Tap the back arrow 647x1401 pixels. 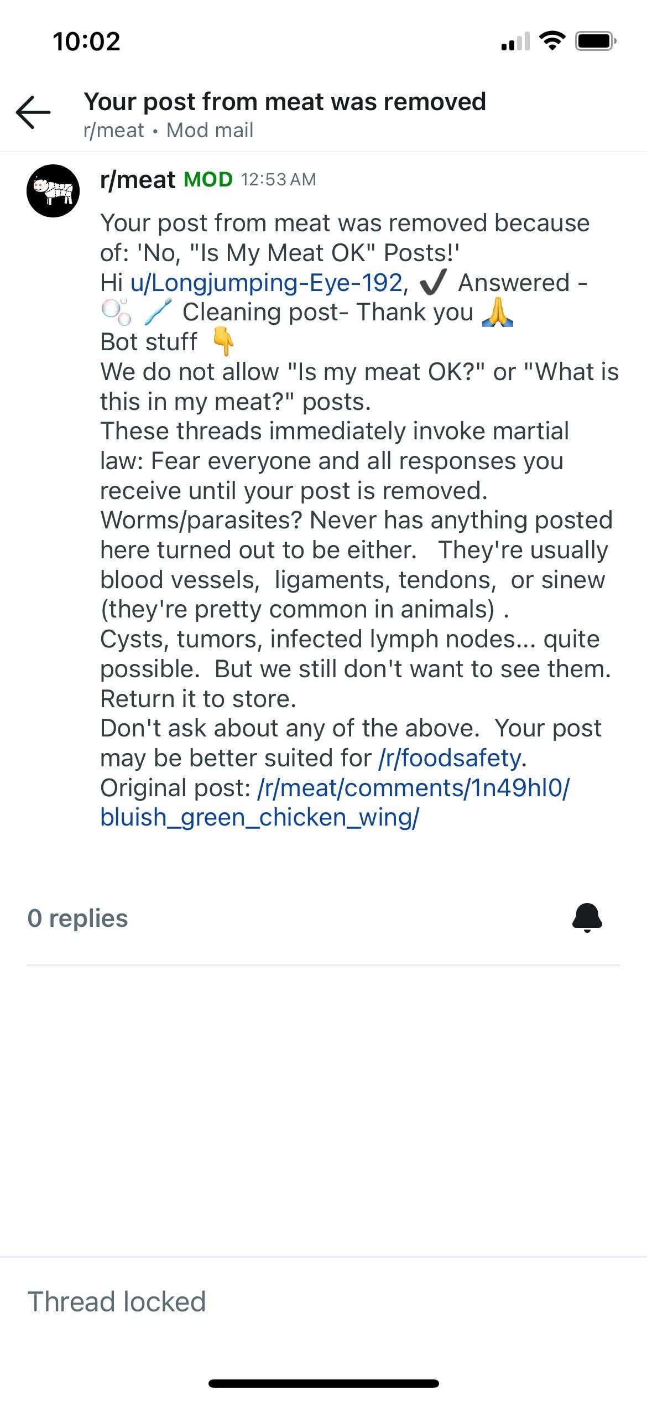(x=33, y=112)
